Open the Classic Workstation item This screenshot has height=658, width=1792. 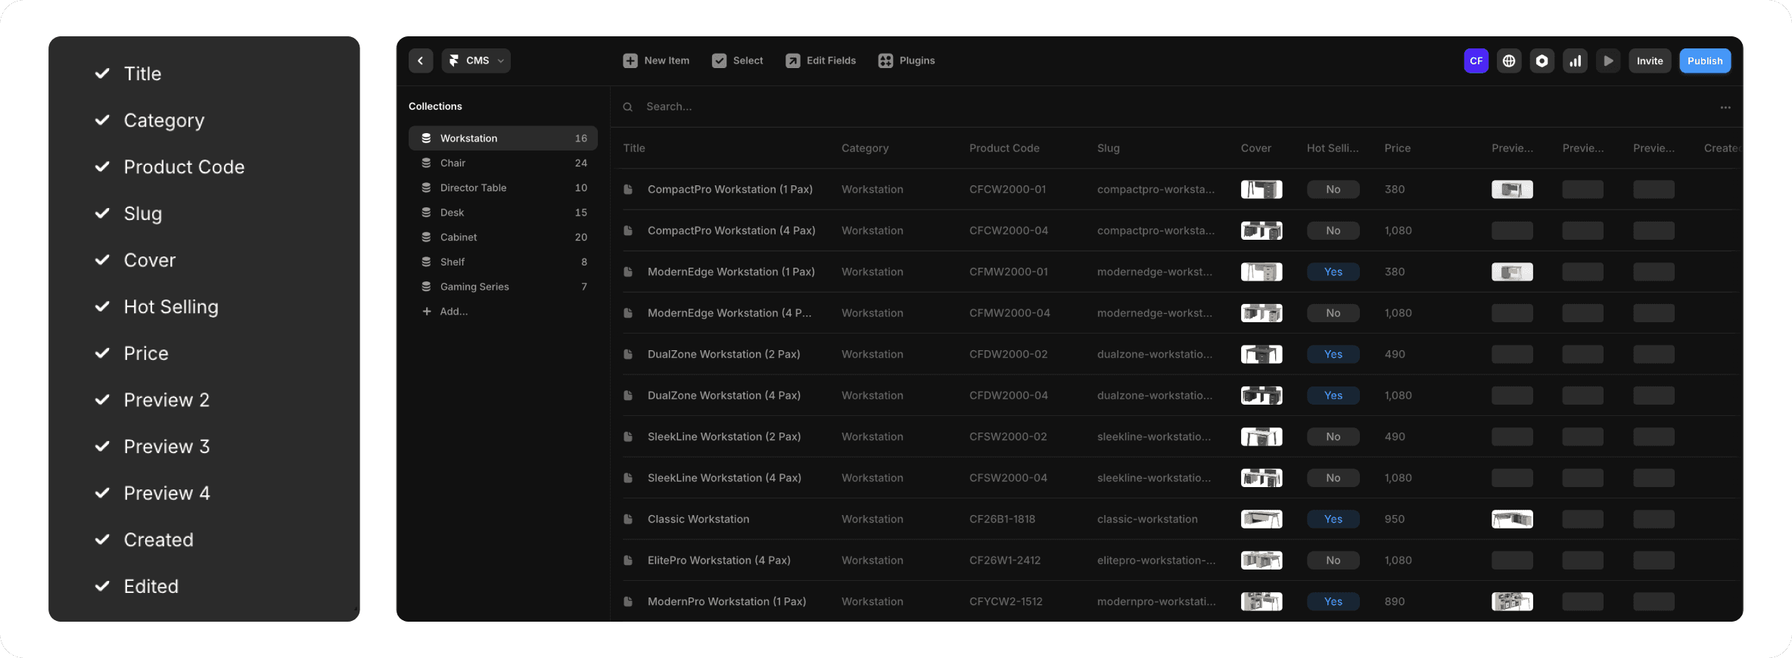pos(698,519)
